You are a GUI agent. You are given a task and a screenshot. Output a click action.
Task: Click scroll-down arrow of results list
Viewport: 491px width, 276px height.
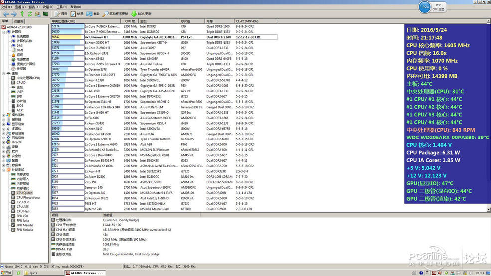tap(488, 209)
